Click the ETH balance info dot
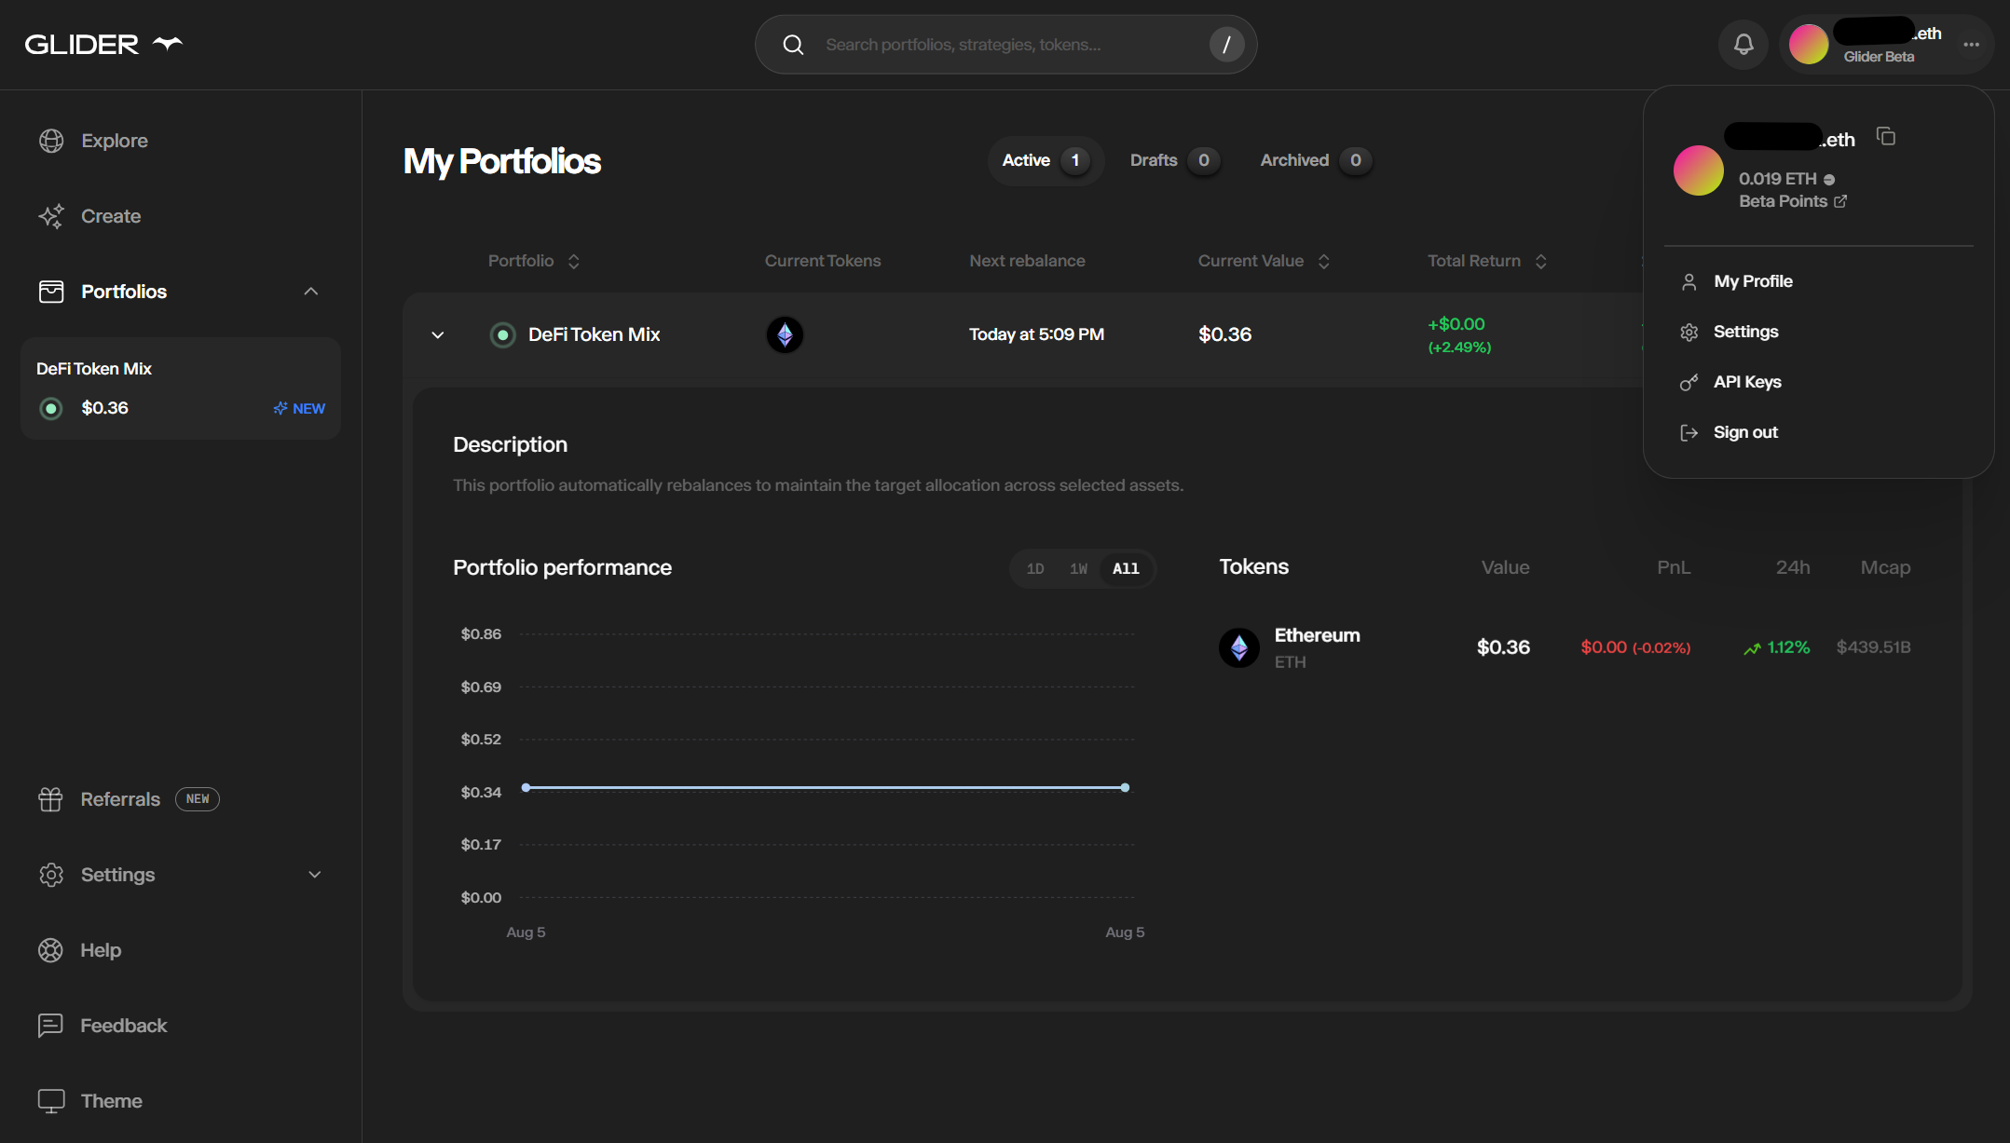Image resolution: width=2010 pixels, height=1143 pixels. (1829, 180)
